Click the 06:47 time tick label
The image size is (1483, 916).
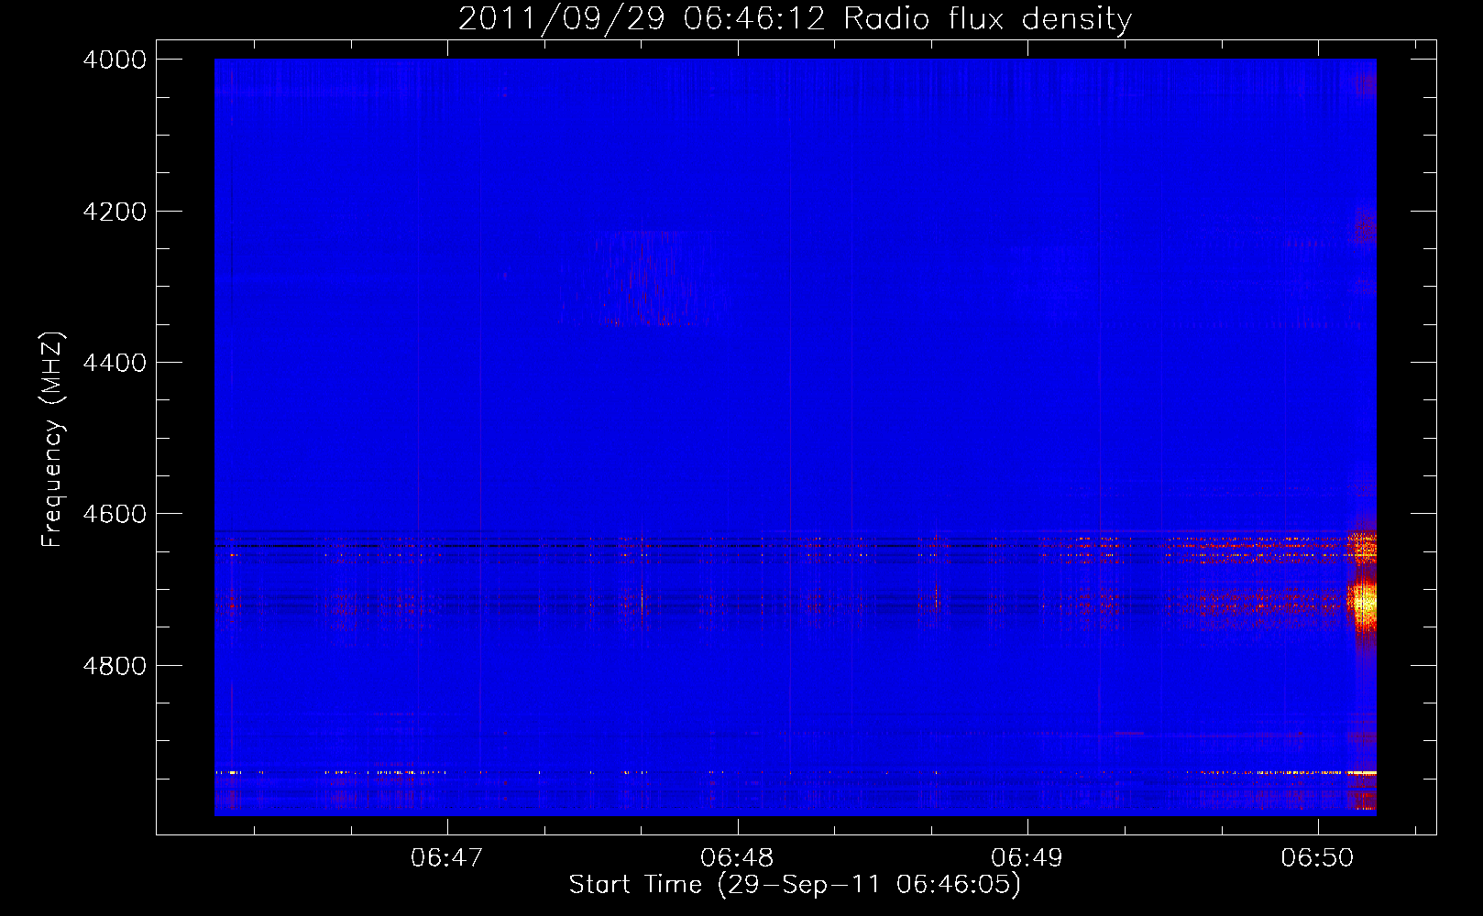click(446, 857)
